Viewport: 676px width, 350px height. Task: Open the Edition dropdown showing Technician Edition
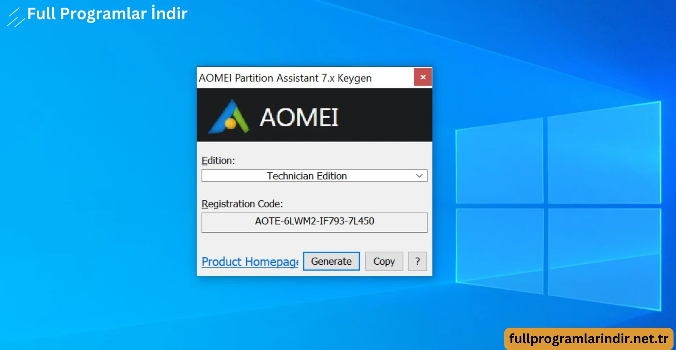(314, 176)
